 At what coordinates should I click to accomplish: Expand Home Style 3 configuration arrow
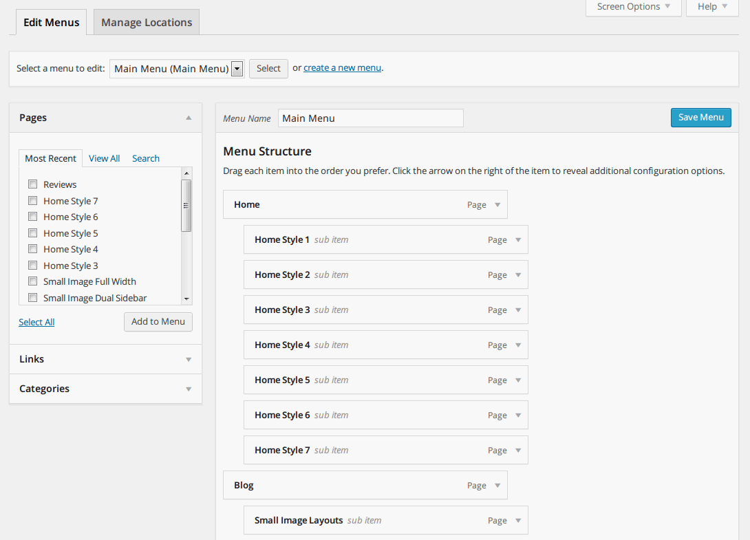[518, 310]
